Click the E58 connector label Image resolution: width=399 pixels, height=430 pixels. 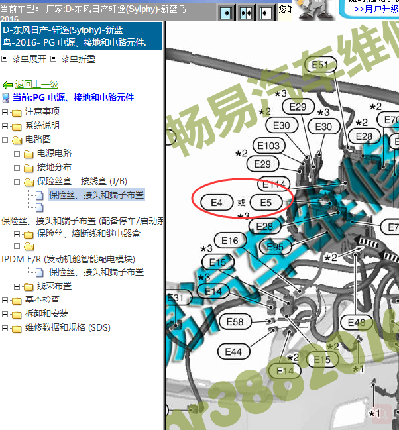pos(235,322)
